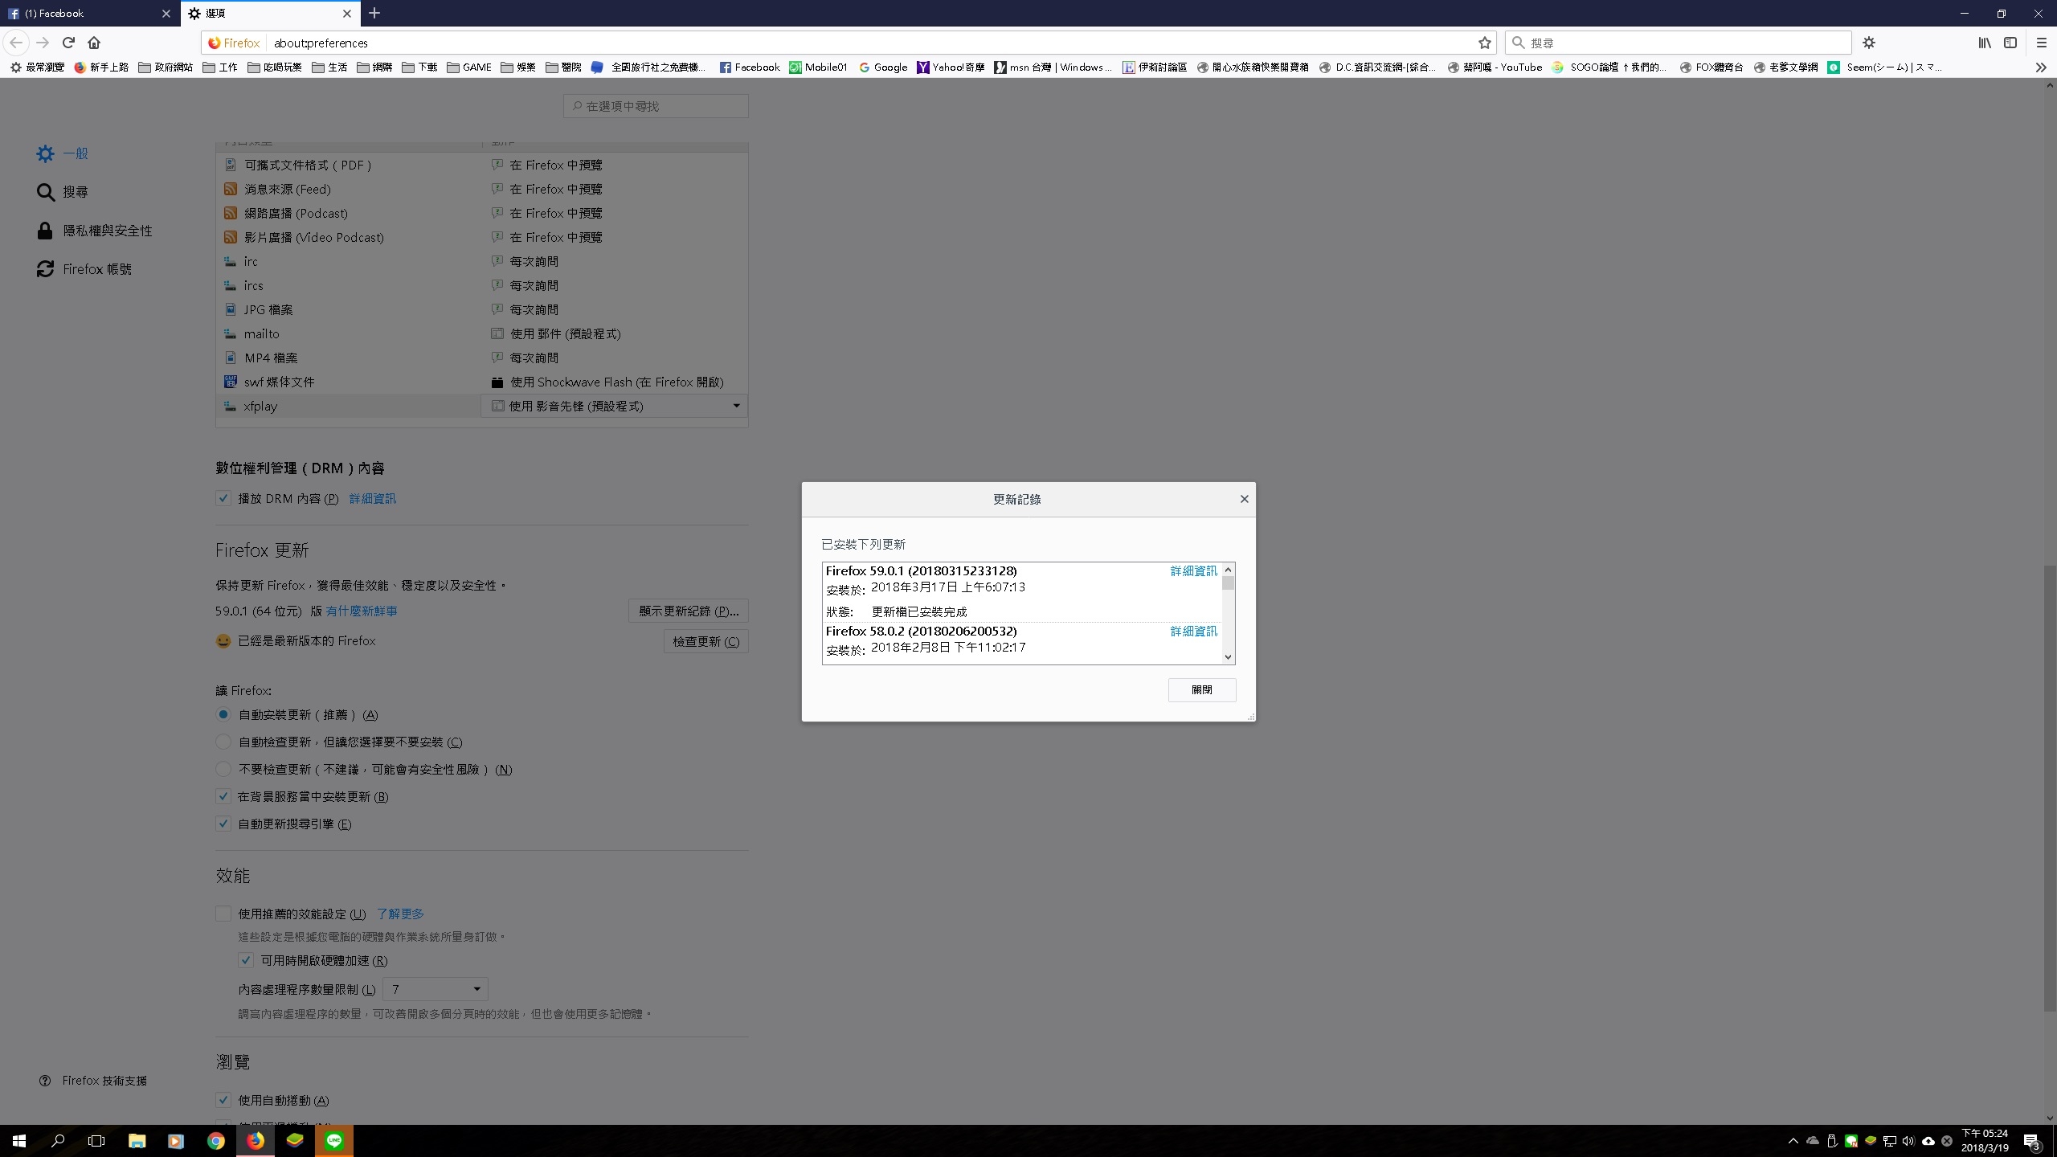This screenshot has height=1157, width=2057.
Task: Select the swf 媒体文件 row
Action: (482, 382)
